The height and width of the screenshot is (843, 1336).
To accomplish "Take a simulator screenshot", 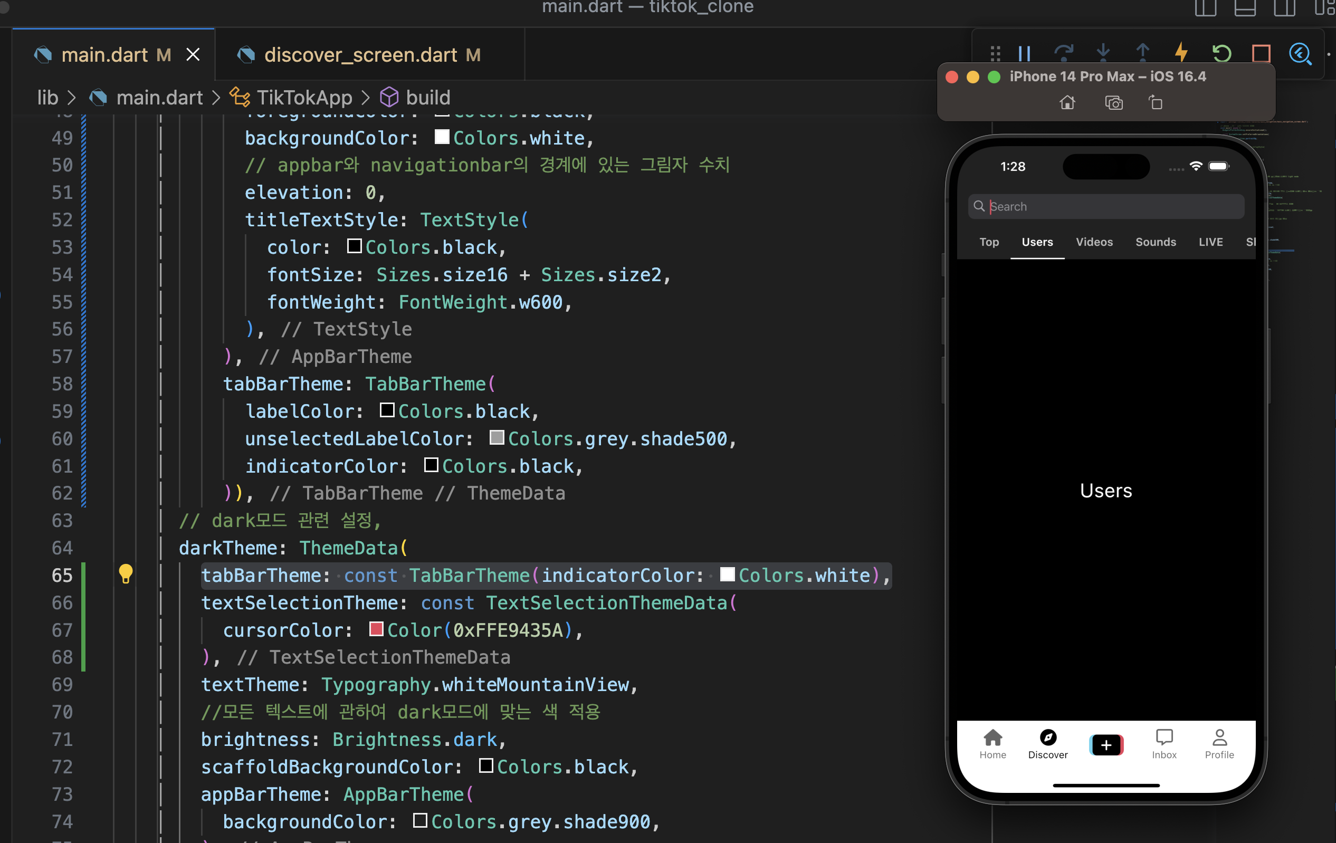I will (1113, 103).
